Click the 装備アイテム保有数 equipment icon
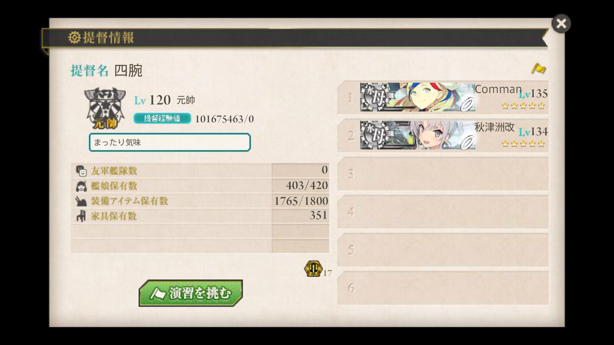This screenshot has height=345, width=614. (x=81, y=201)
